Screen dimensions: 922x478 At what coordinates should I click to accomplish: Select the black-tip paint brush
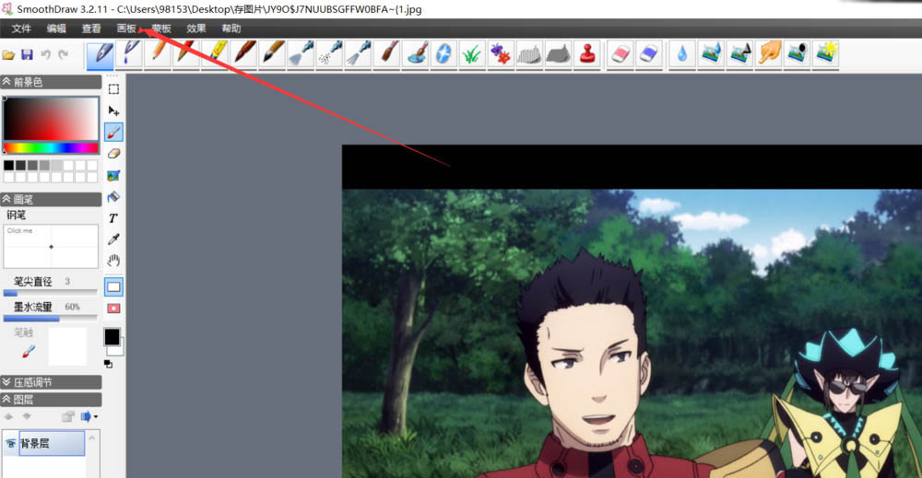(x=273, y=54)
